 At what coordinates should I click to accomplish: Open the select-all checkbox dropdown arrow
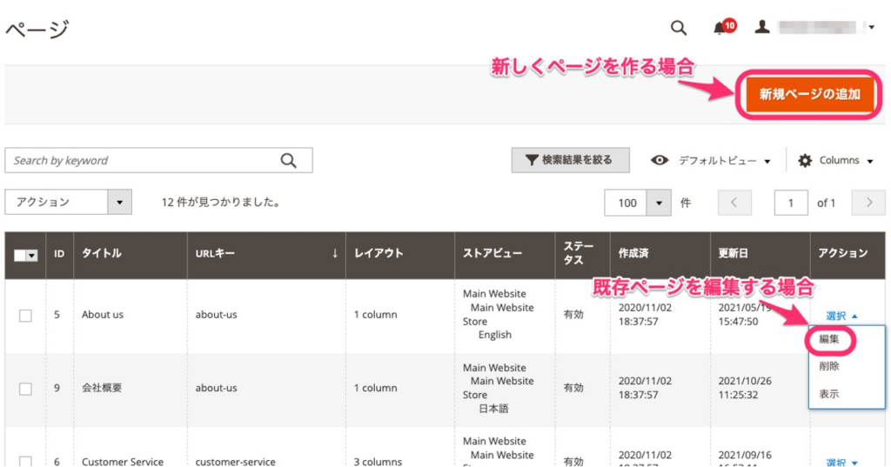coord(32,256)
